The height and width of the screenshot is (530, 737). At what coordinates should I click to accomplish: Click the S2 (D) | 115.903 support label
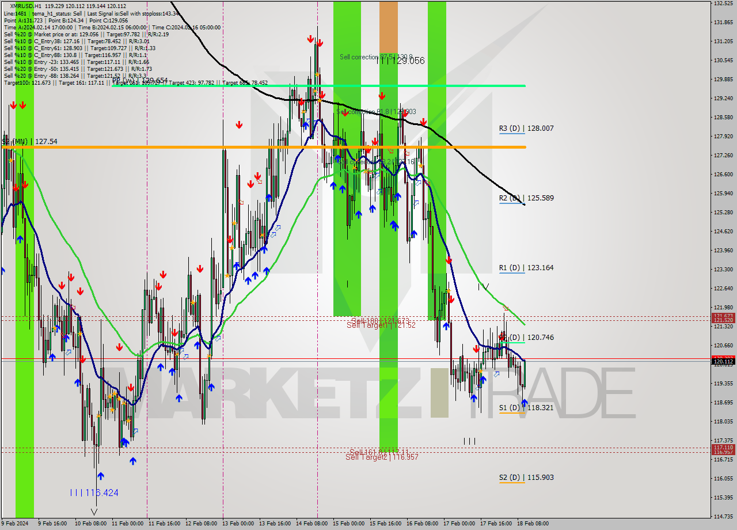click(526, 478)
